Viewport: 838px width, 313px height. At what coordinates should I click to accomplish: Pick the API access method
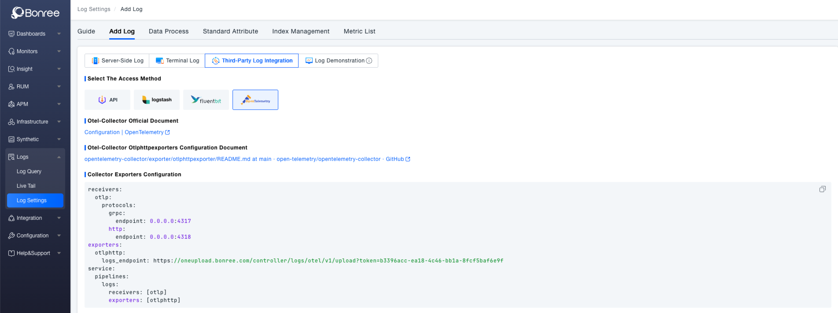click(107, 100)
